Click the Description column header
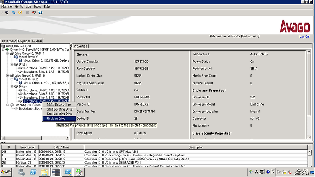The height and width of the screenshot is (177, 315). click(x=196, y=147)
